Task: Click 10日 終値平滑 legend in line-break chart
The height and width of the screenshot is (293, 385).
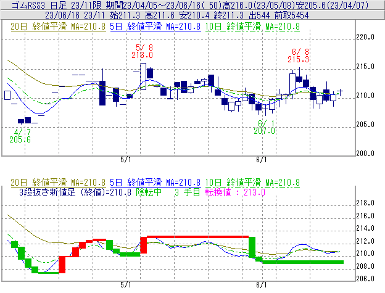Action: pos(252,183)
